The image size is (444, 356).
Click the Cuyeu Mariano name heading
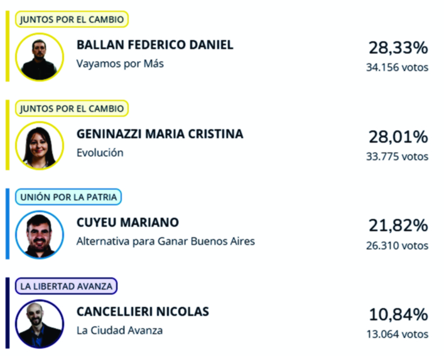[x=127, y=222]
